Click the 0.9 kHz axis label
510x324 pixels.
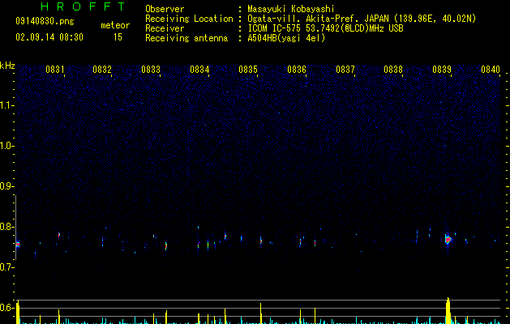(6, 186)
